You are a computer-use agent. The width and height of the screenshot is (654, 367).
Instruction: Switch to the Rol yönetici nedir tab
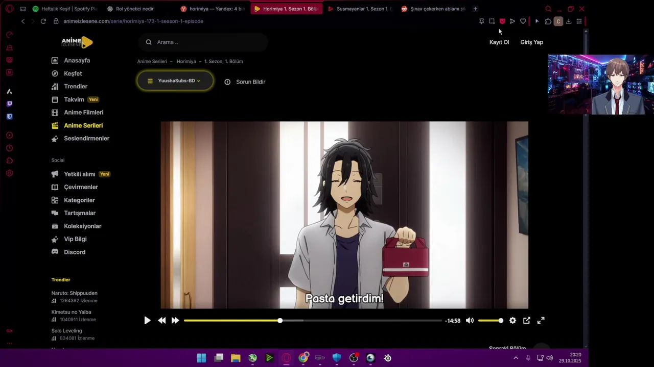(135, 9)
